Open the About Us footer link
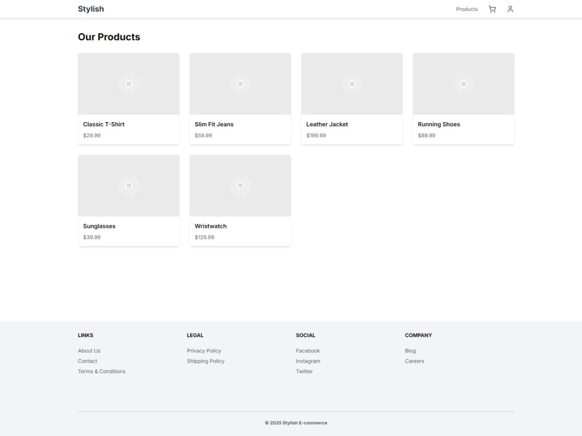 coord(89,351)
